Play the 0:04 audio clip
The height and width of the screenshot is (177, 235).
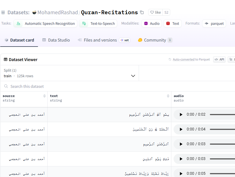point(181,129)
